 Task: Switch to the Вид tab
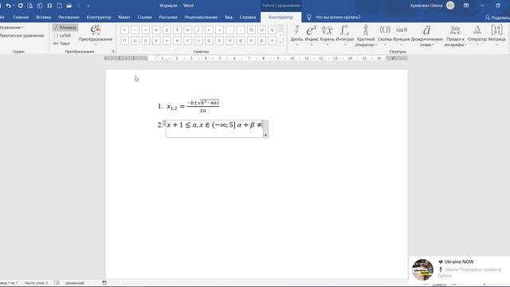[x=229, y=18]
